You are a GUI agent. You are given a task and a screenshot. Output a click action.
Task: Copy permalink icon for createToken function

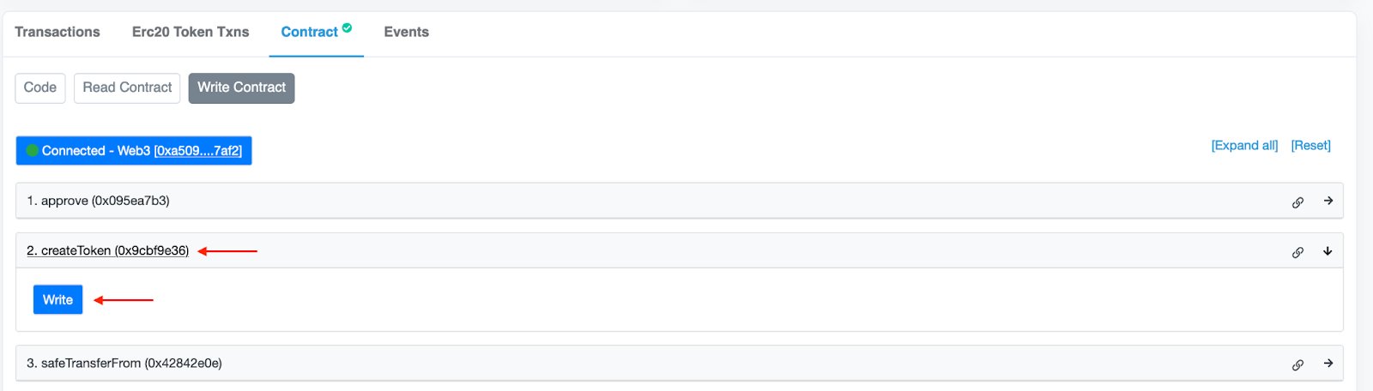pos(1297,252)
